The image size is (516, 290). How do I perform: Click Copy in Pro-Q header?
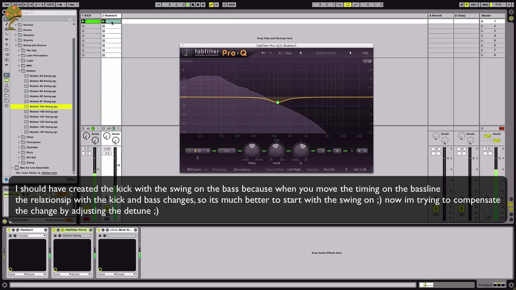point(288,53)
